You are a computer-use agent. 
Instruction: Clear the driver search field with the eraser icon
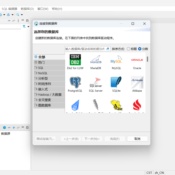click(108, 49)
